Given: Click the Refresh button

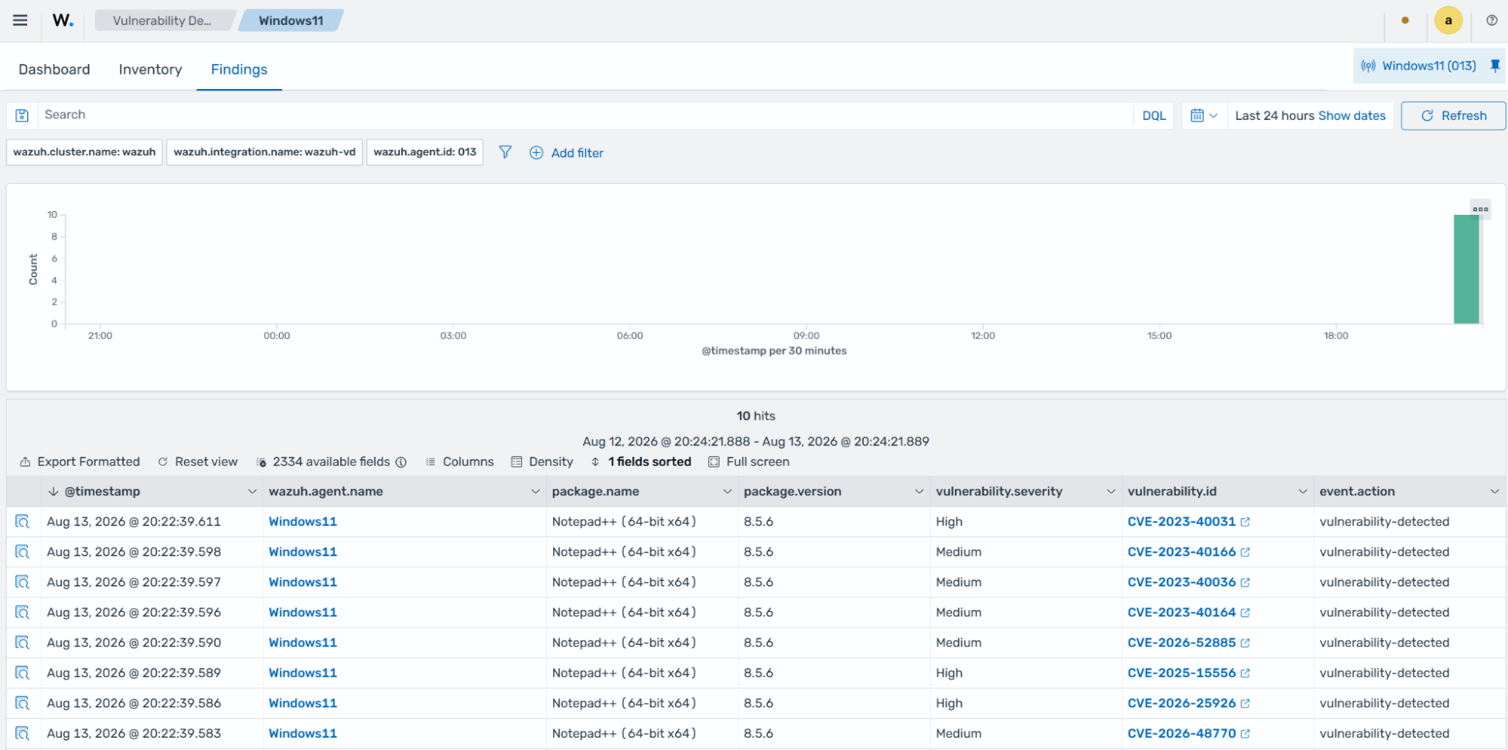Looking at the screenshot, I should (x=1453, y=115).
